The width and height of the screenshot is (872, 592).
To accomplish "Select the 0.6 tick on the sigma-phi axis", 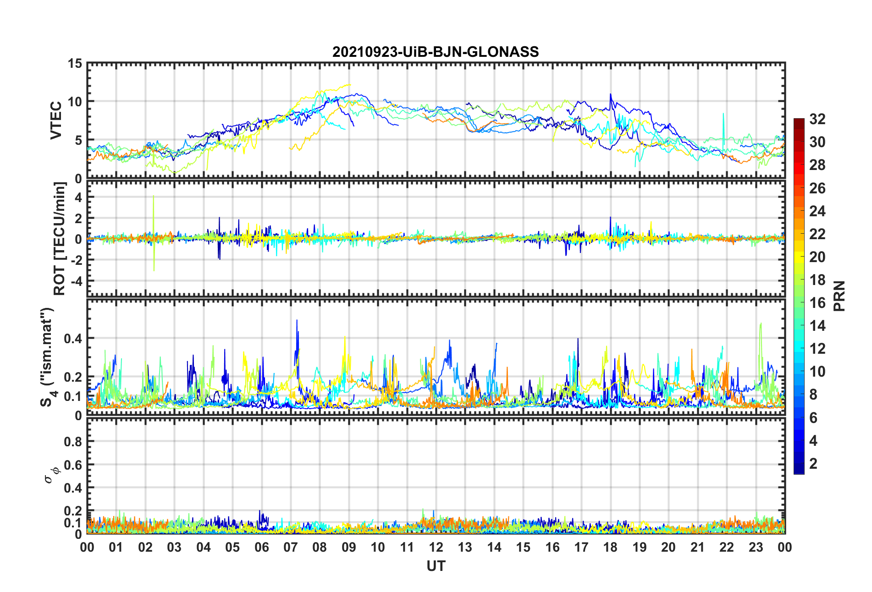I will click(73, 465).
